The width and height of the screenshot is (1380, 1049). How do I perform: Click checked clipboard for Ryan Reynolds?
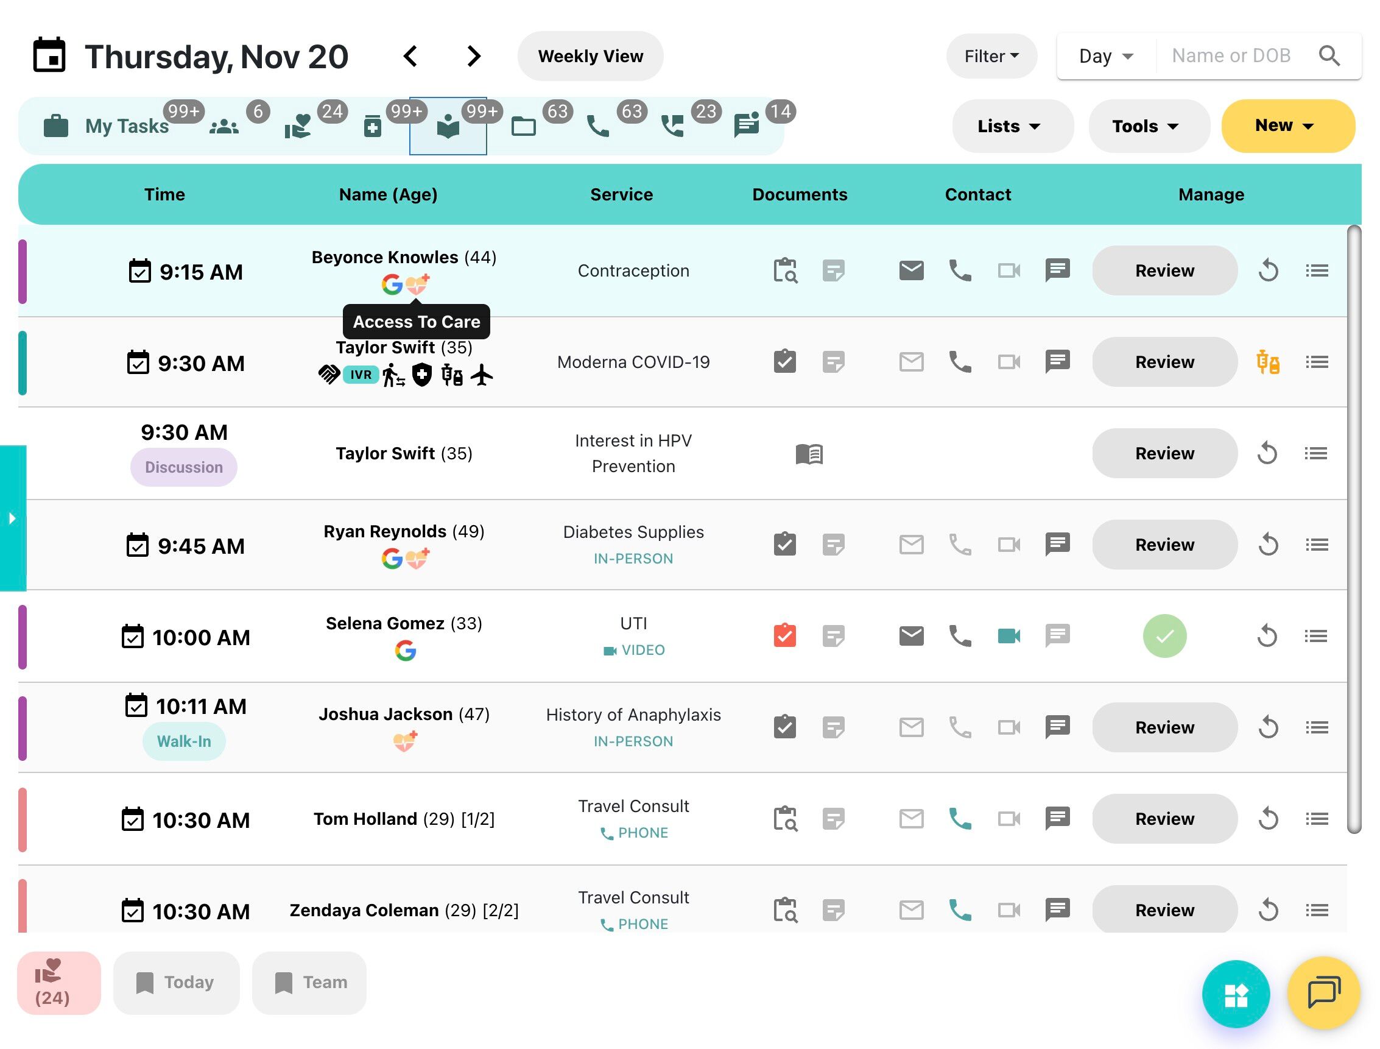coord(784,545)
